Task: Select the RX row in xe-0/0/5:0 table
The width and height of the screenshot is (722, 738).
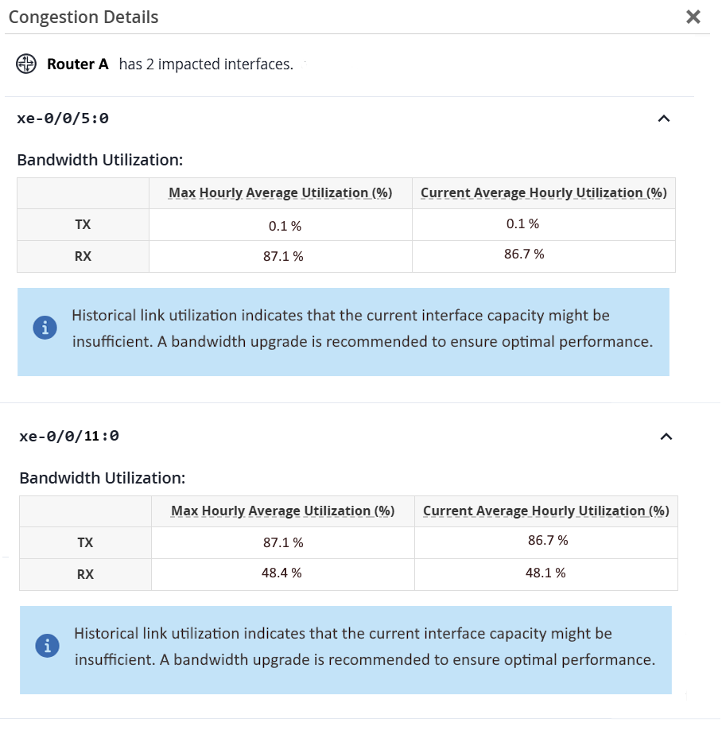Action: tap(83, 256)
